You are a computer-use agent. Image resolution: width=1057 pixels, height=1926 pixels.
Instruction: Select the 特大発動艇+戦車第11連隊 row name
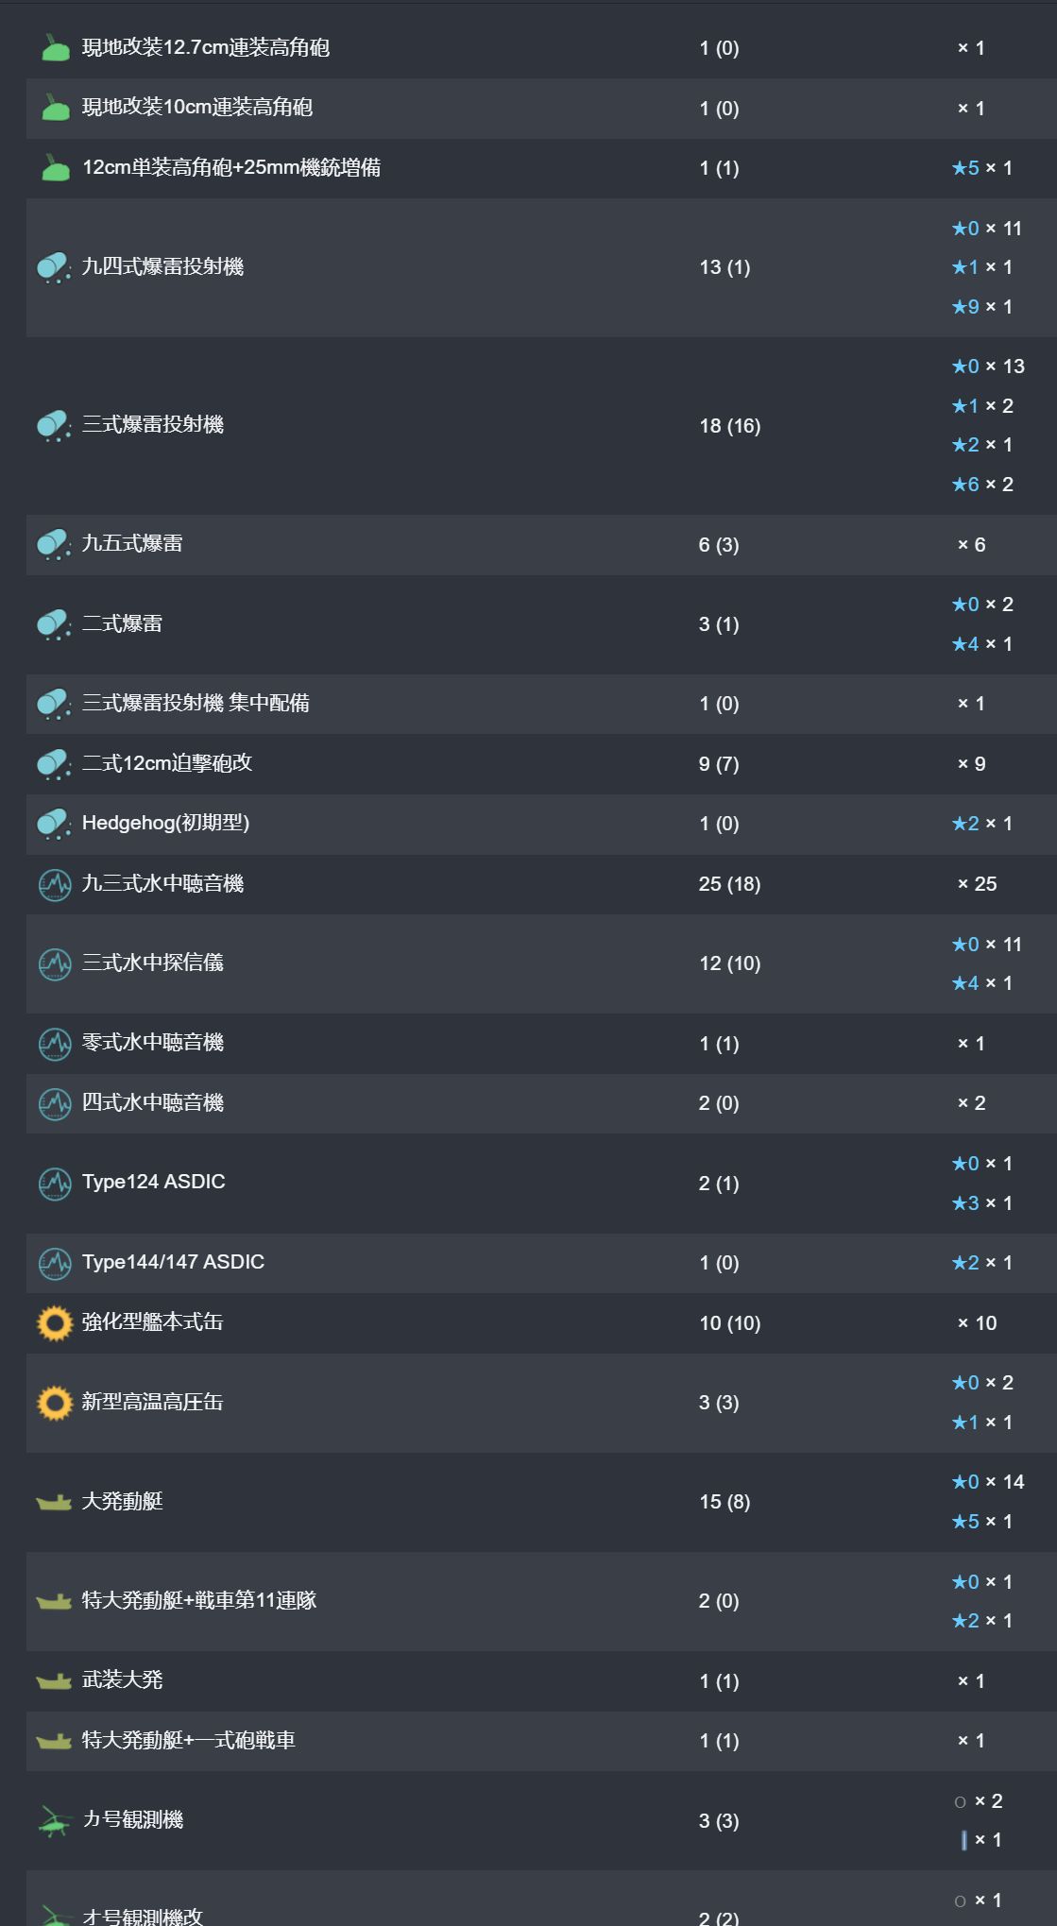pos(199,1601)
